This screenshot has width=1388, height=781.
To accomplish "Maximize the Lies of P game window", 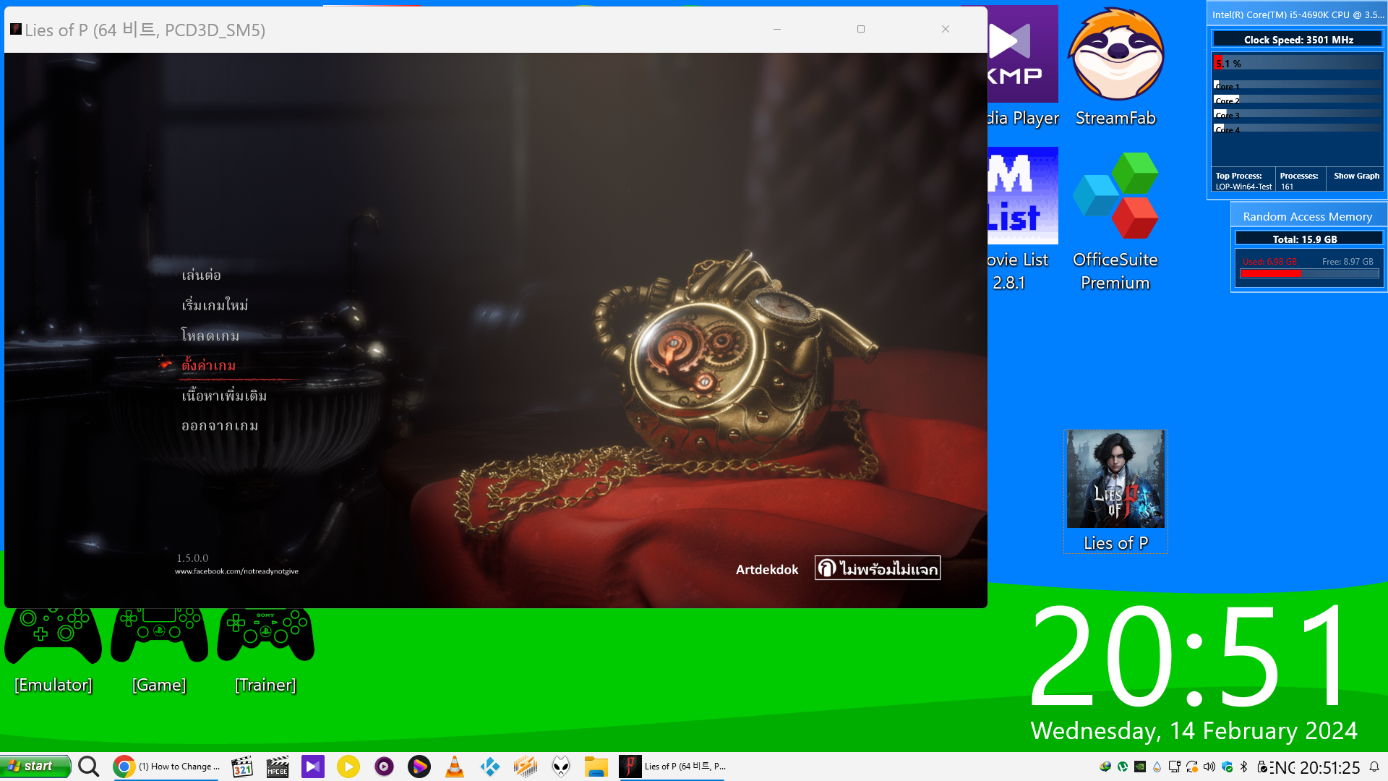I will 861,29.
